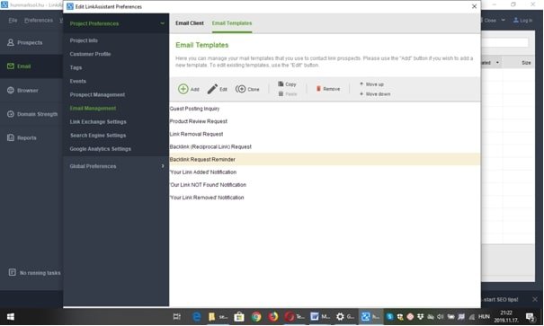Open Prospect Management preferences
The image size is (544, 326).
pyautogui.click(x=97, y=94)
